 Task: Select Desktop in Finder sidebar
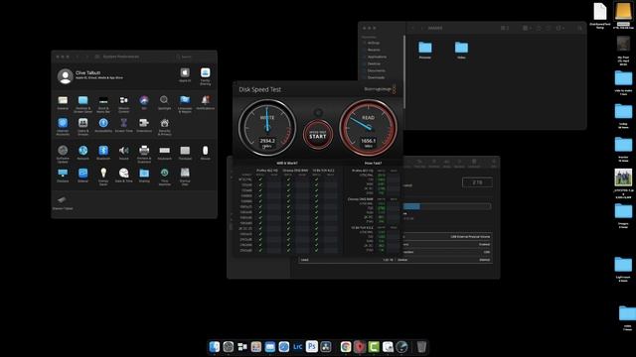(374, 63)
